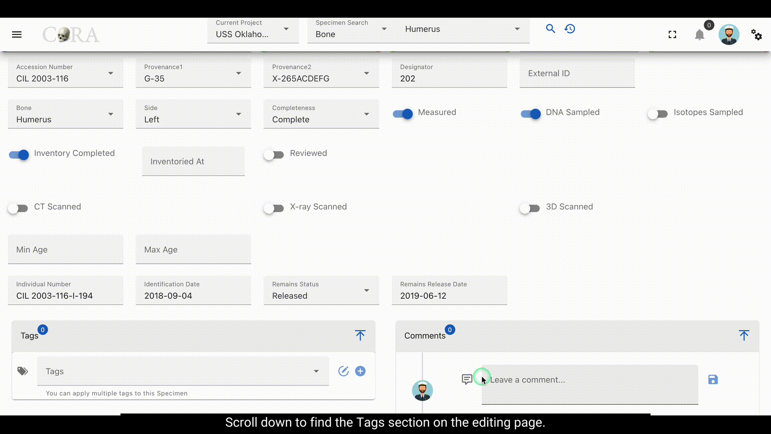Enable the X-ray Scanned switch
Screen dimensions: 771x434
(274, 208)
